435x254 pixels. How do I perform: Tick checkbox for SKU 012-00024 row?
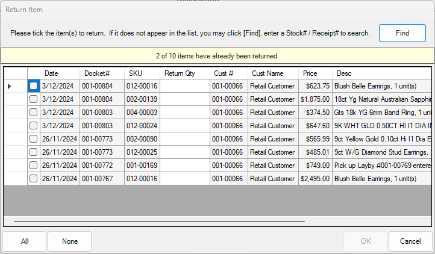pyautogui.click(x=34, y=126)
